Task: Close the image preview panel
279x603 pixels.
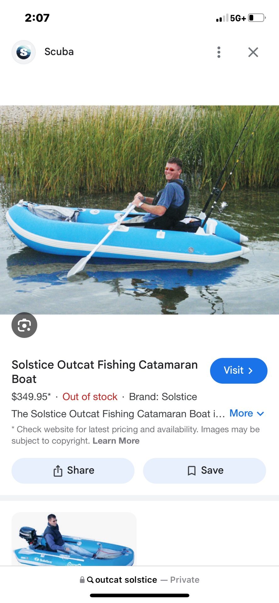Action: point(253,52)
